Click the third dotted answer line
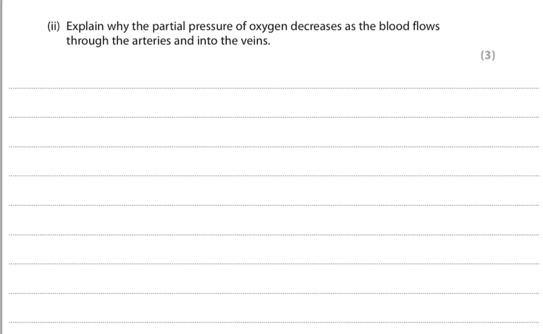 coord(273,147)
